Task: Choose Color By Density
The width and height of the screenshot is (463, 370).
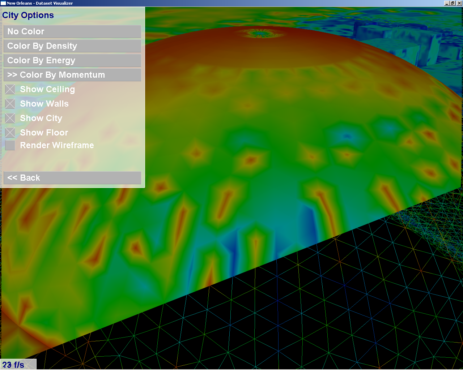Action: 72,46
